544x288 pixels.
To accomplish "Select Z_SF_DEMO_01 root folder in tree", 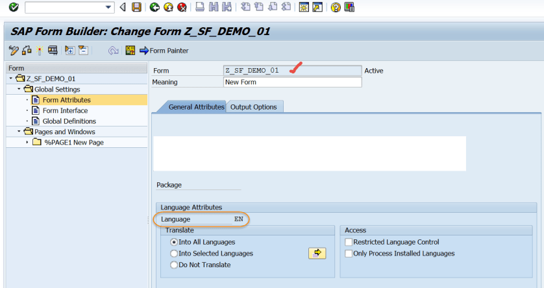I will click(51, 78).
